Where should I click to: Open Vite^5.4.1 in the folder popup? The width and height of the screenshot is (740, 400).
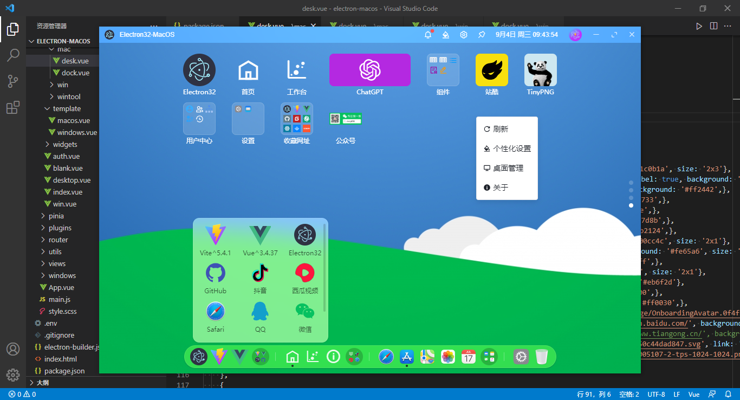(x=216, y=234)
